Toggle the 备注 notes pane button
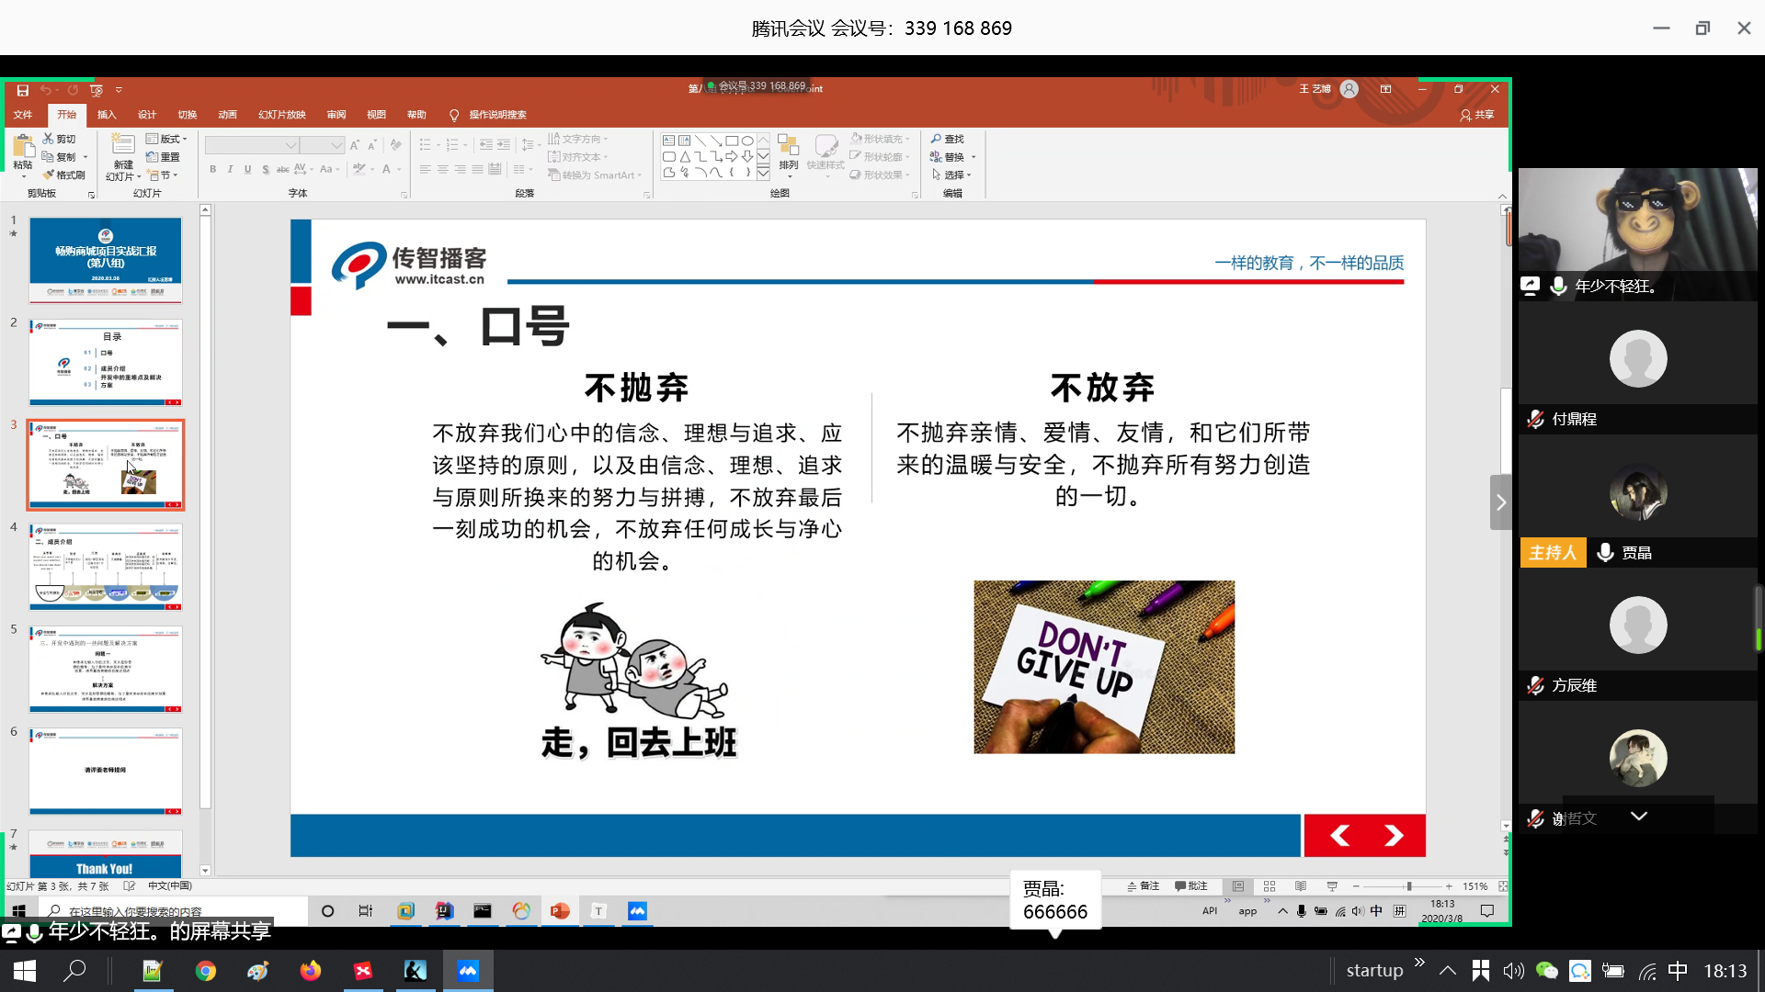The width and height of the screenshot is (1765, 992). coord(1144,886)
